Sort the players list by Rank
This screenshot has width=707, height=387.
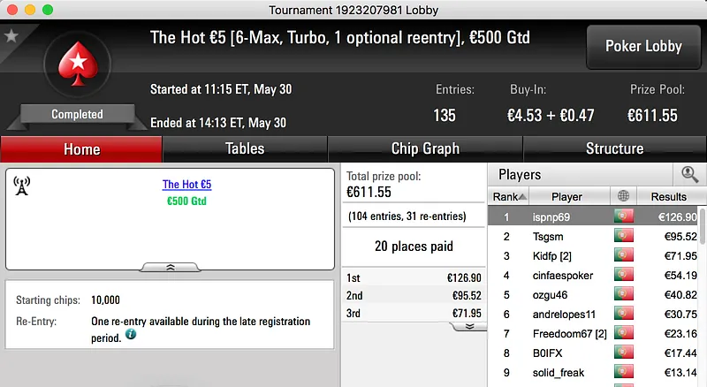coord(510,196)
